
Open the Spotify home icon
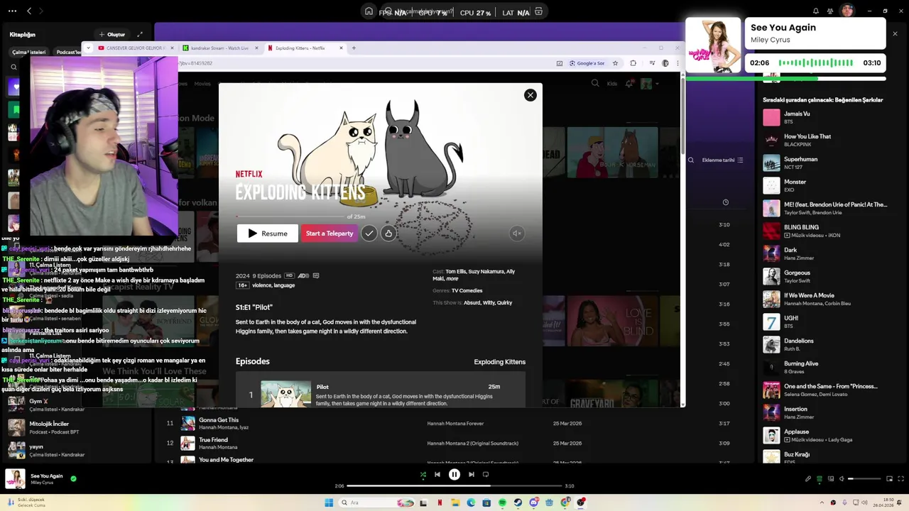click(369, 11)
